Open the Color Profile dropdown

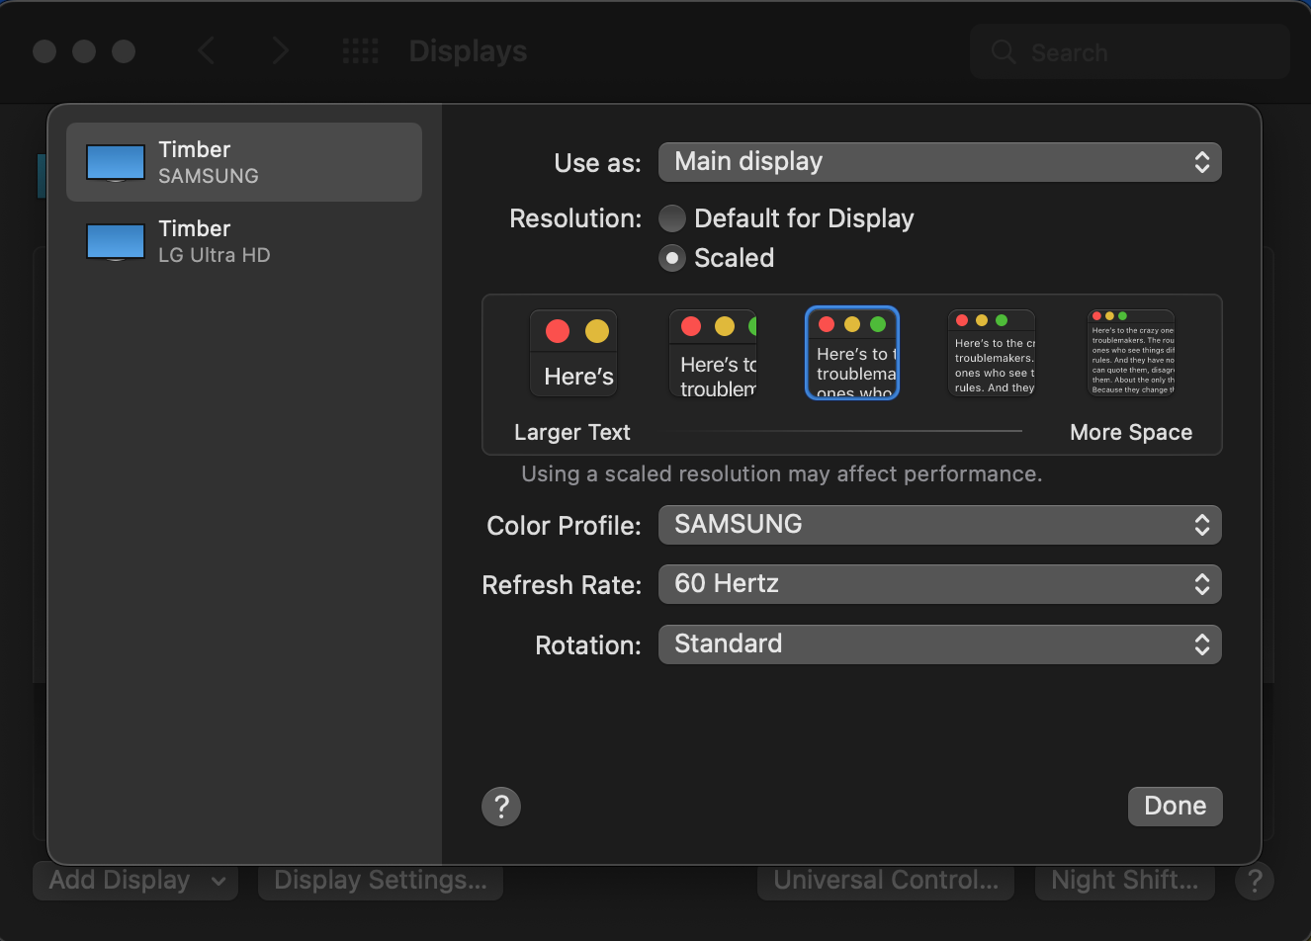(939, 525)
